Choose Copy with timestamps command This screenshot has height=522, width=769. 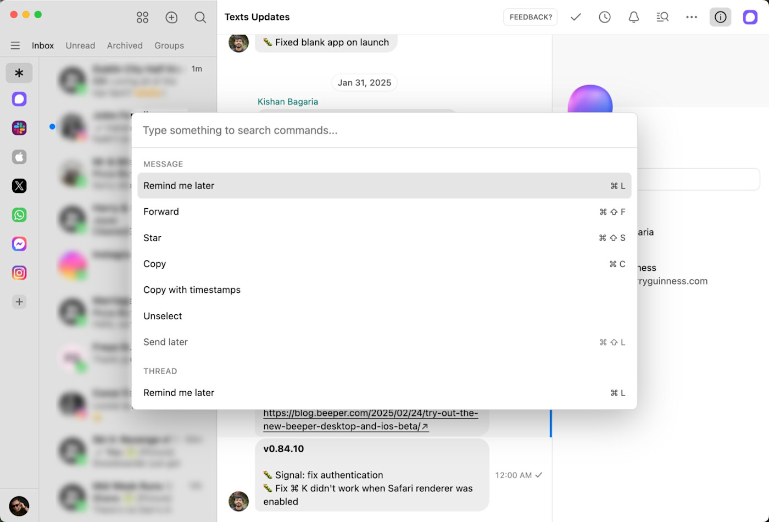tap(384, 290)
